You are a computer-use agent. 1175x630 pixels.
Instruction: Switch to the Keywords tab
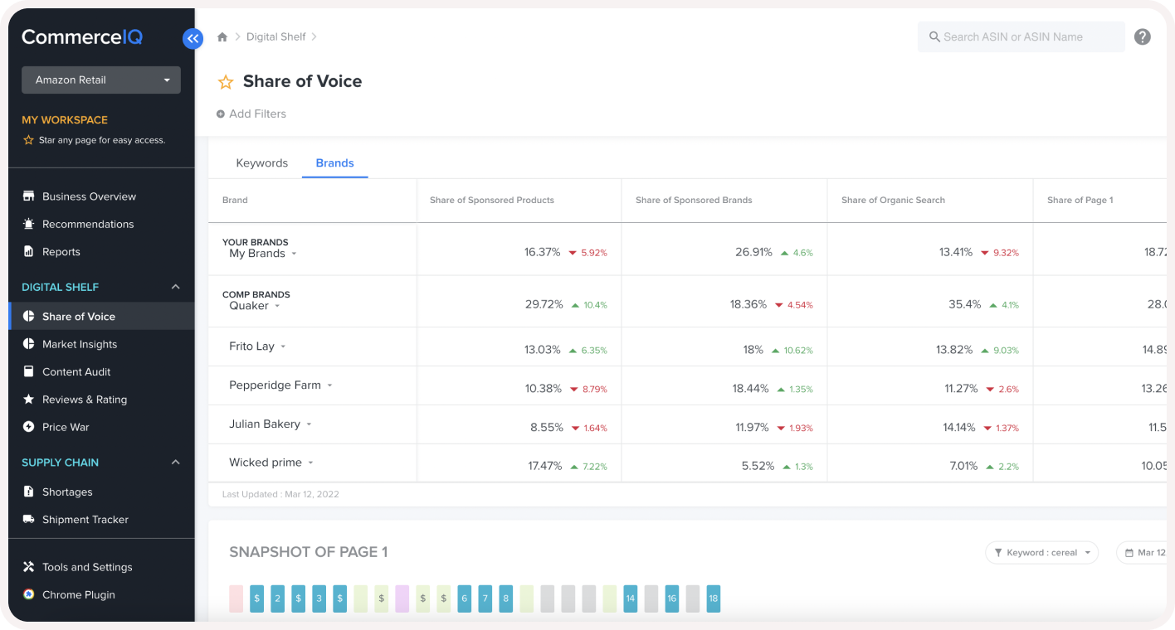(262, 163)
